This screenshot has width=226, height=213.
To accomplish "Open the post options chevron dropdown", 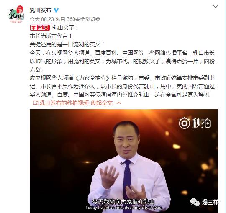I will tap(216, 6).
